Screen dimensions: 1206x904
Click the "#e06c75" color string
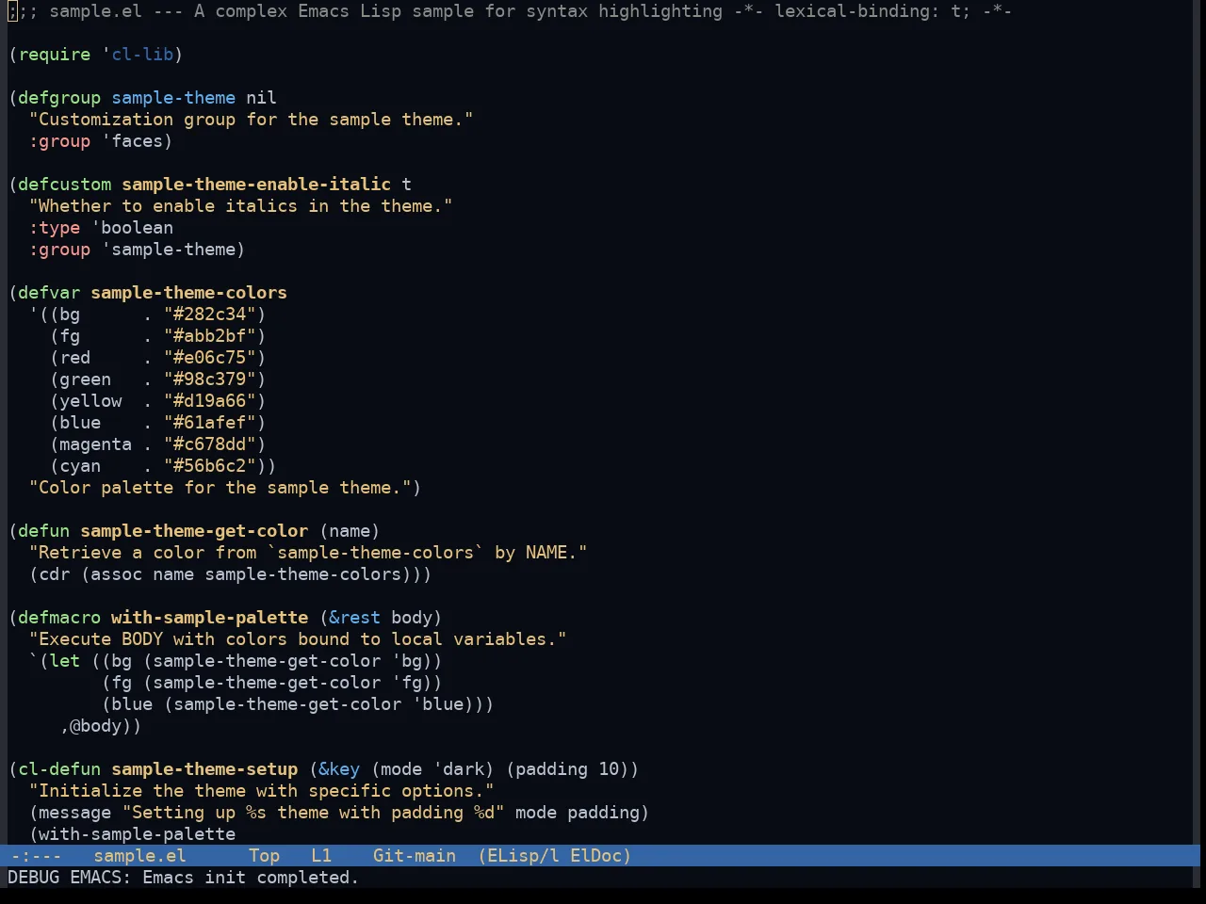pos(210,358)
